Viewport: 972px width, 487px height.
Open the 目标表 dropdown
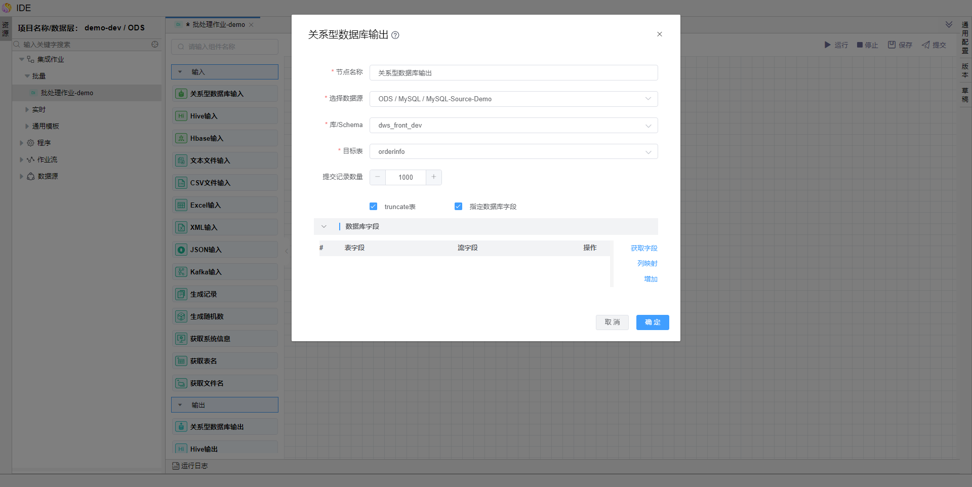click(x=513, y=152)
